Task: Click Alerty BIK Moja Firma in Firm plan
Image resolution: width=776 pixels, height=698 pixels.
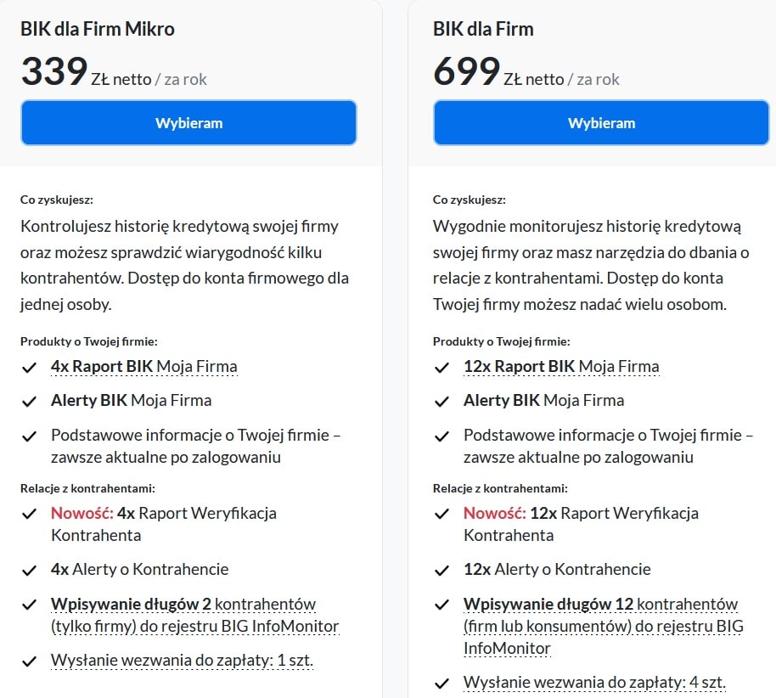Action: click(x=543, y=401)
